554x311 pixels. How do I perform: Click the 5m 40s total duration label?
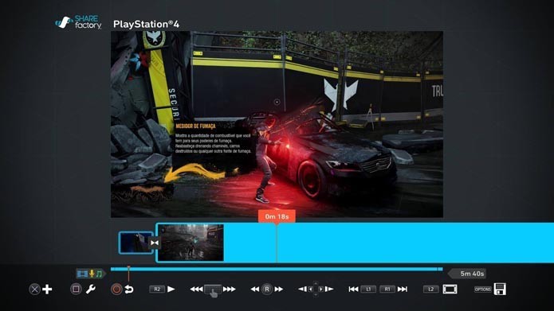click(472, 274)
